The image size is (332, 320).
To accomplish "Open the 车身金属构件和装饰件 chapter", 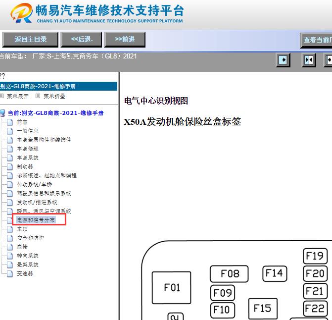I will [x=44, y=140].
